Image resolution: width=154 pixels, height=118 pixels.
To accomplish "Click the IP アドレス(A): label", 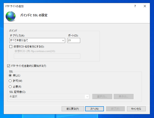I will pyautogui.click(x=17, y=35).
